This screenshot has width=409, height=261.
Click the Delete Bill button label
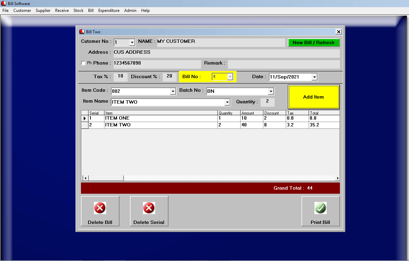click(100, 222)
